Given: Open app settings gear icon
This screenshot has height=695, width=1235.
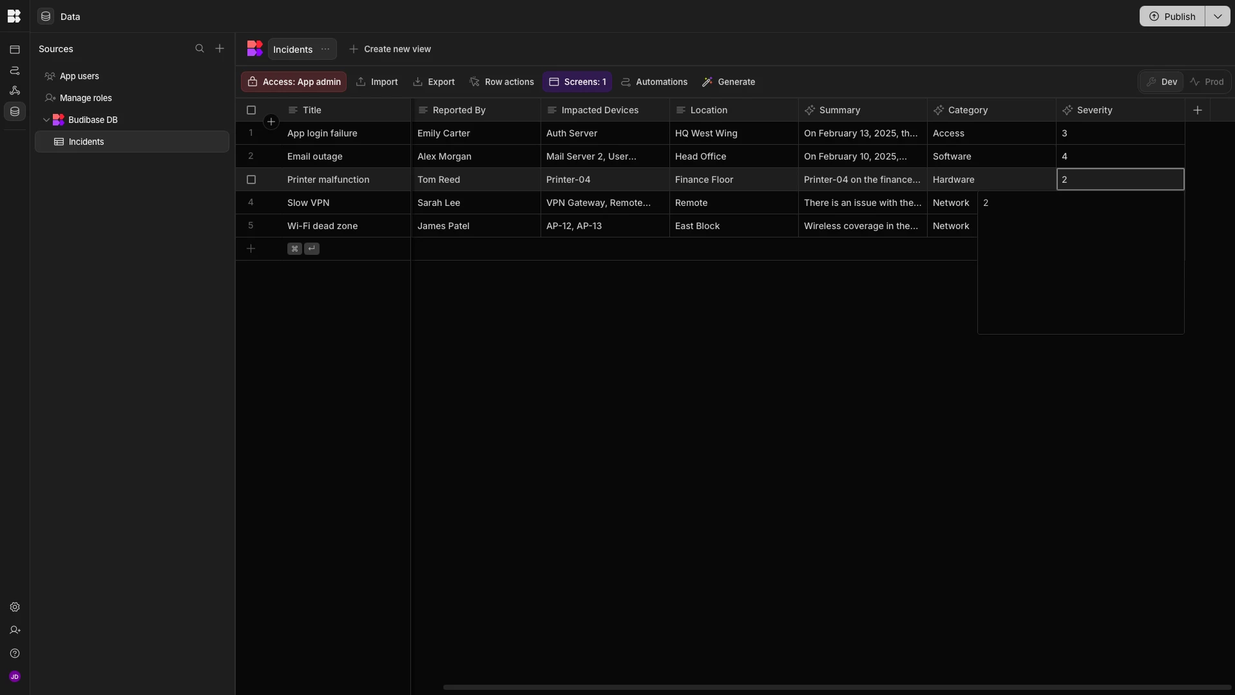Looking at the screenshot, I should tap(14, 607).
